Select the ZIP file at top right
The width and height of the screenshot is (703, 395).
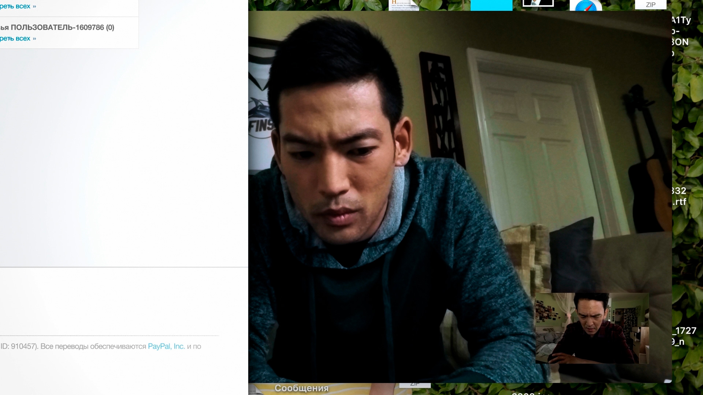point(651,4)
